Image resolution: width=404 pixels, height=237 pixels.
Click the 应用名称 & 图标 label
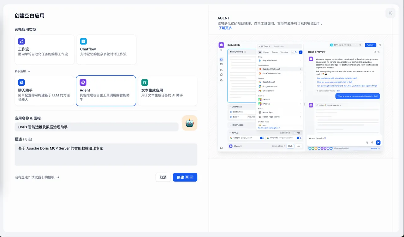[x=28, y=118]
